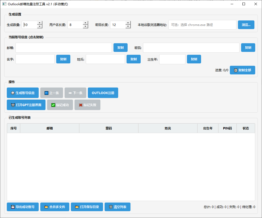
Task: Click the 密码 password input field
Action: [x=191, y=47]
